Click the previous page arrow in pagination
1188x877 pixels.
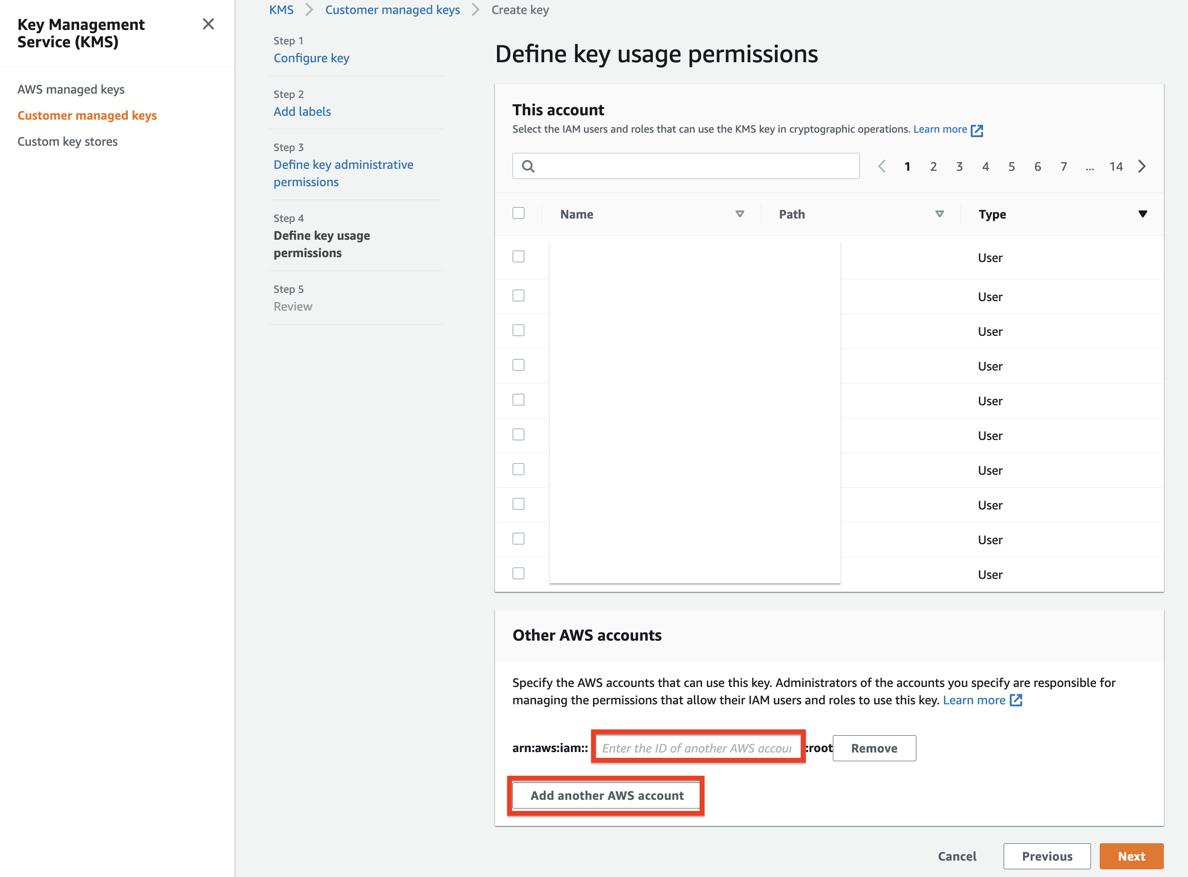882,166
